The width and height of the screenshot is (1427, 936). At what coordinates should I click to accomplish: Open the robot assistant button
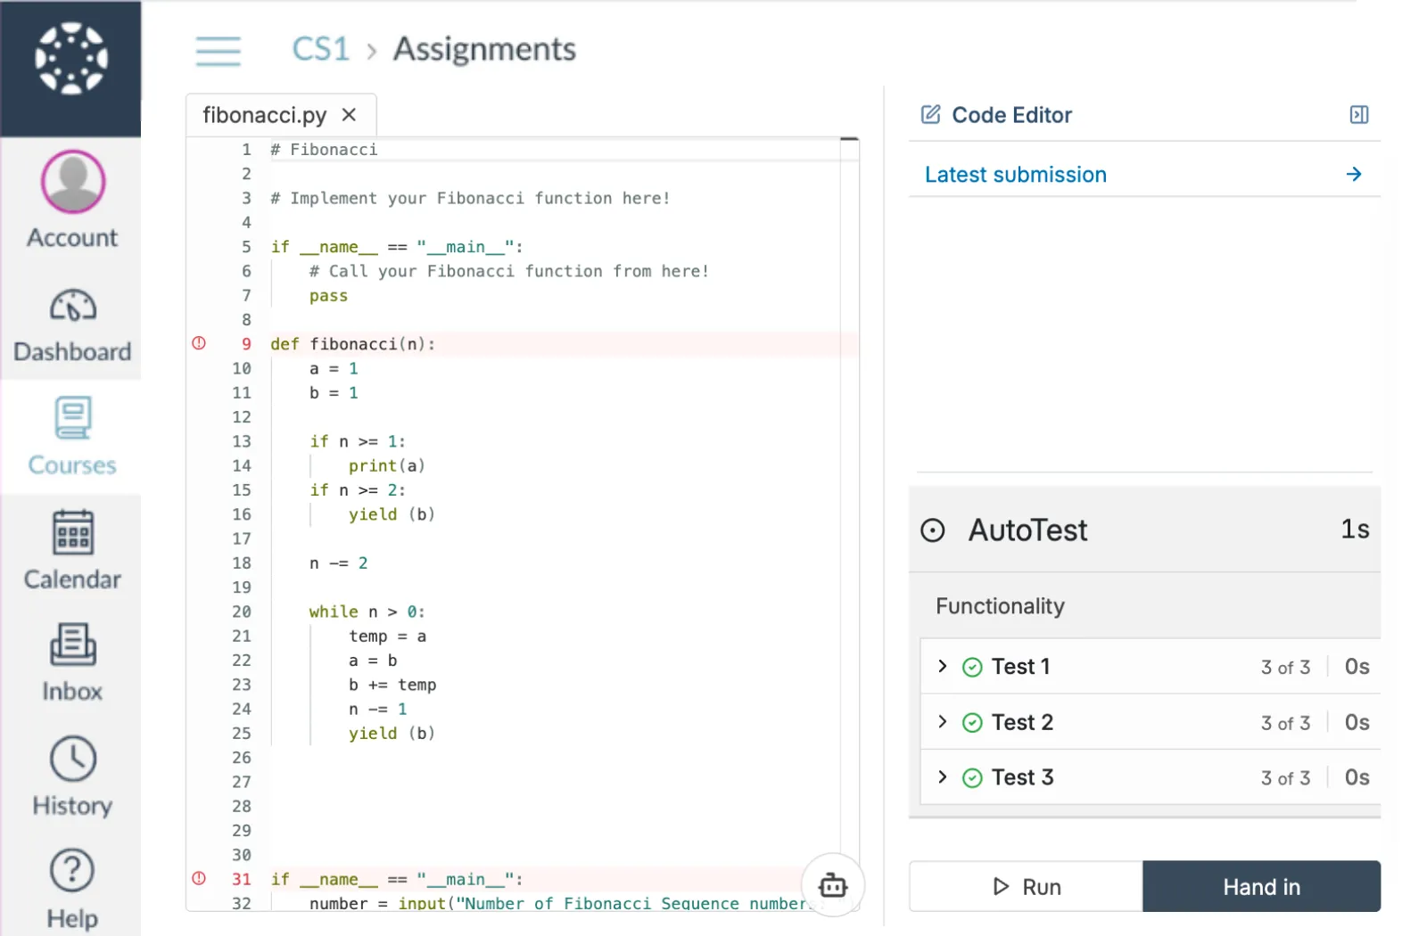(x=833, y=885)
